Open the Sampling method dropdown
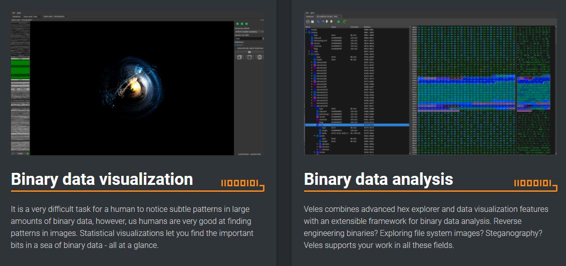 click(249, 32)
